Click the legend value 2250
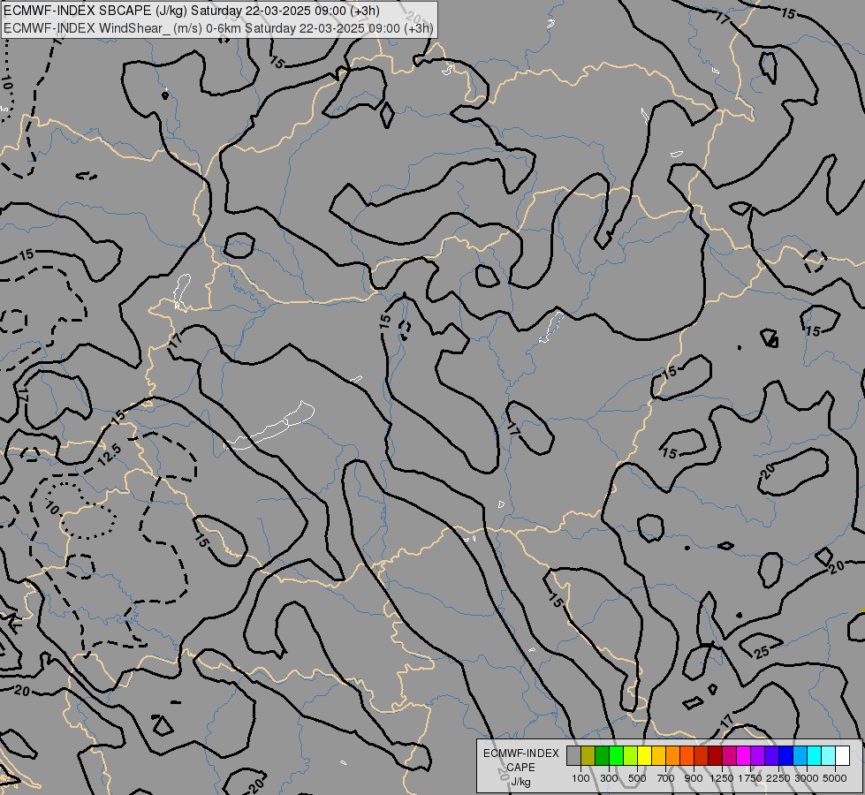865x795 pixels. pos(778,778)
